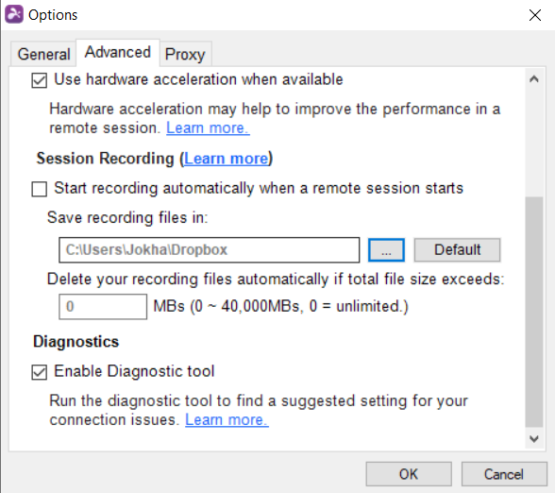555x493 pixels.
Task: Disable the Enable Diagnostic tool checkbox
Action: pos(39,372)
